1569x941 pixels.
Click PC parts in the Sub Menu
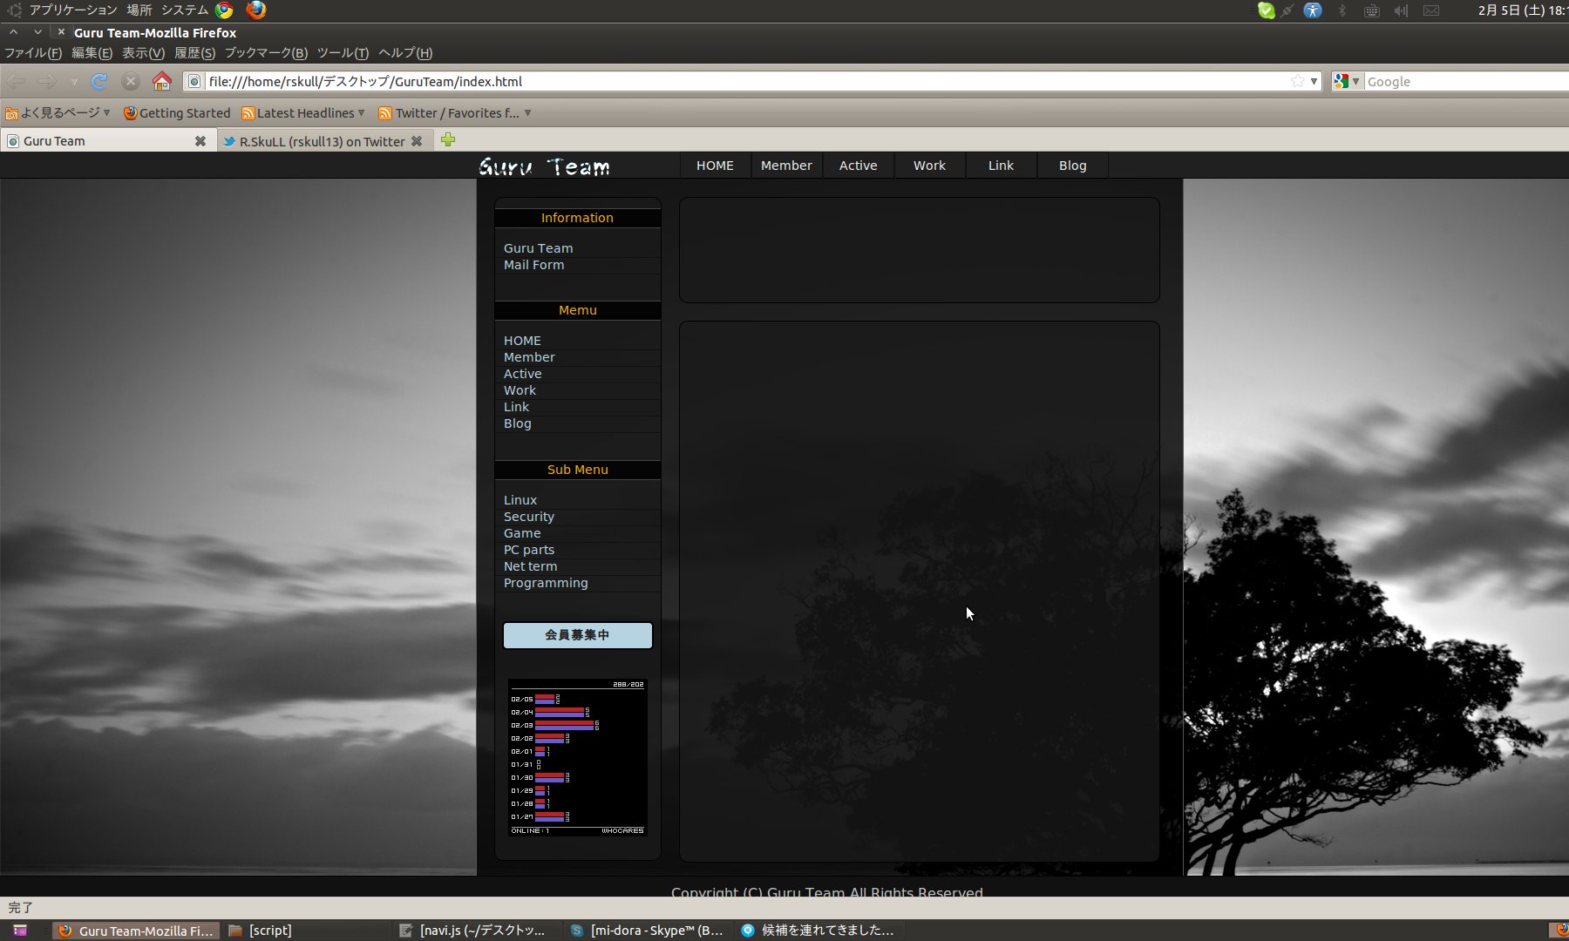(x=528, y=550)
